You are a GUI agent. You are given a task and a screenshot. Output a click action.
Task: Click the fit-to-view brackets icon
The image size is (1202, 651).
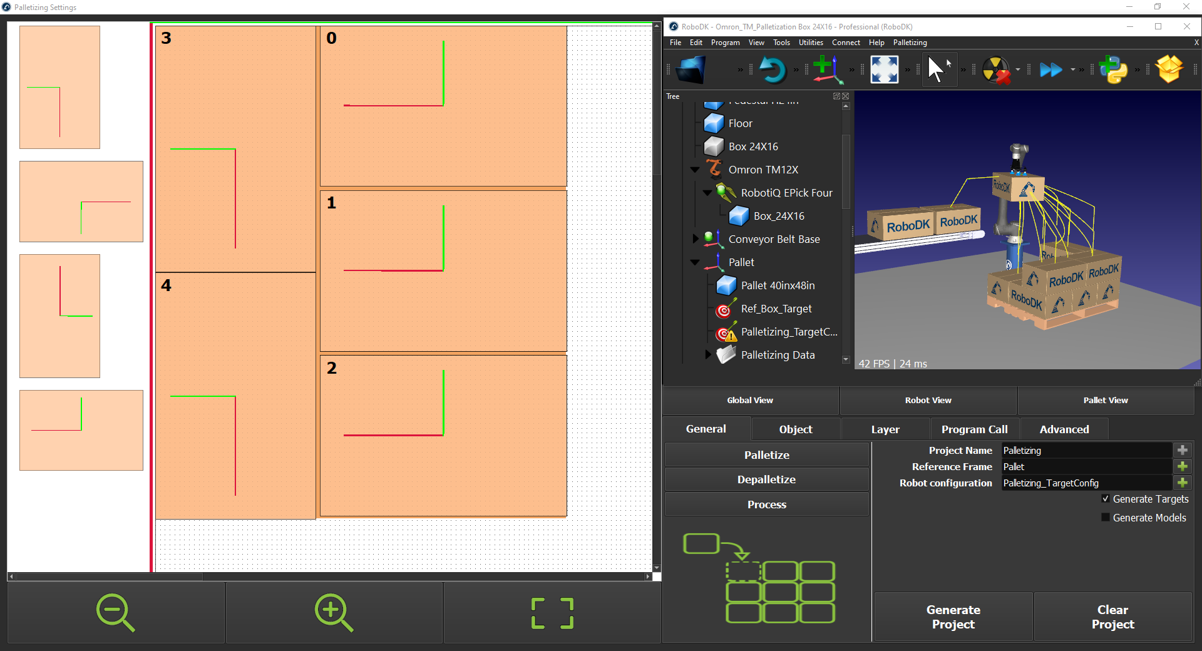pyautogui.click(x=552, y=613)
